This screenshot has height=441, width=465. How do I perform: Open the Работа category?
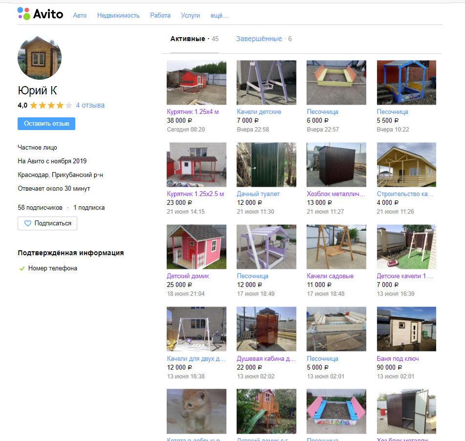pyautogui.click(x=160, y=16)
